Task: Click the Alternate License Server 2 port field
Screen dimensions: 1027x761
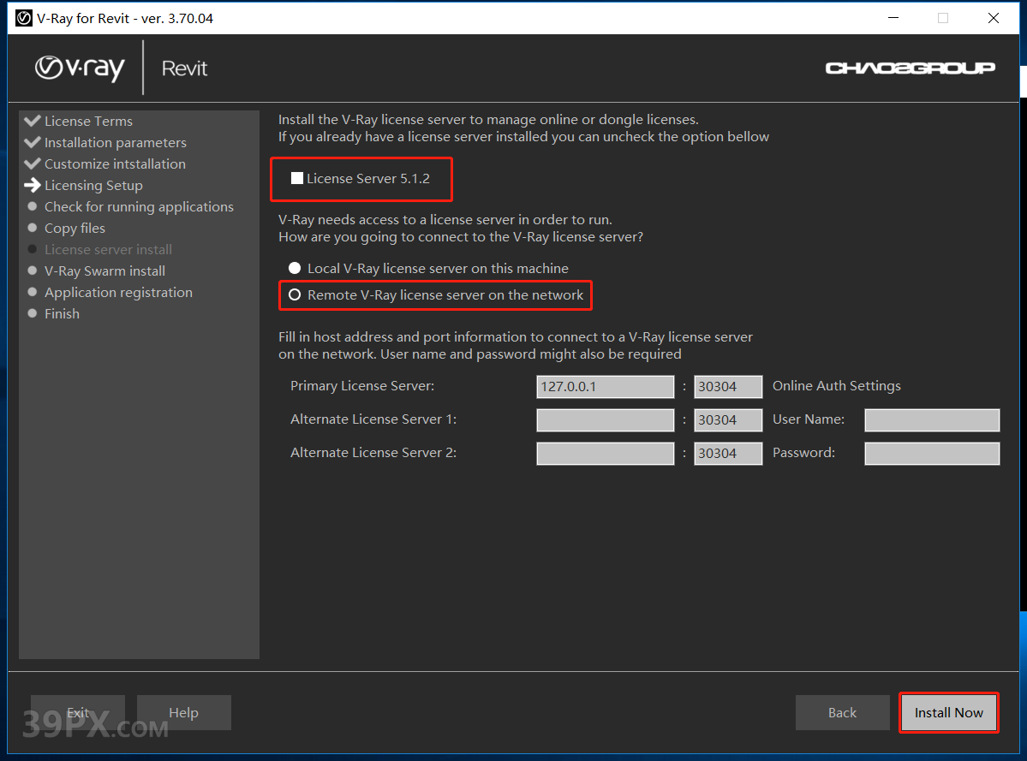Action: coord(728,454)
